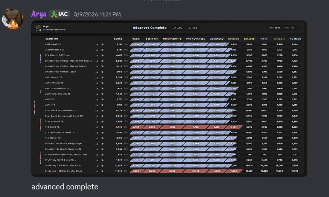329x197 pixels.
Task: Click the Horizon value 19,008
Action: [x=294, y=171]
